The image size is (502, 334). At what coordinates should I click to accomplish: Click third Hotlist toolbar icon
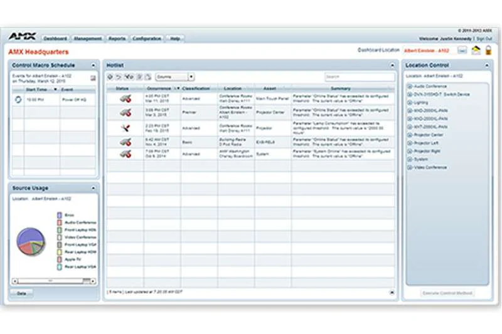point(129,76)
